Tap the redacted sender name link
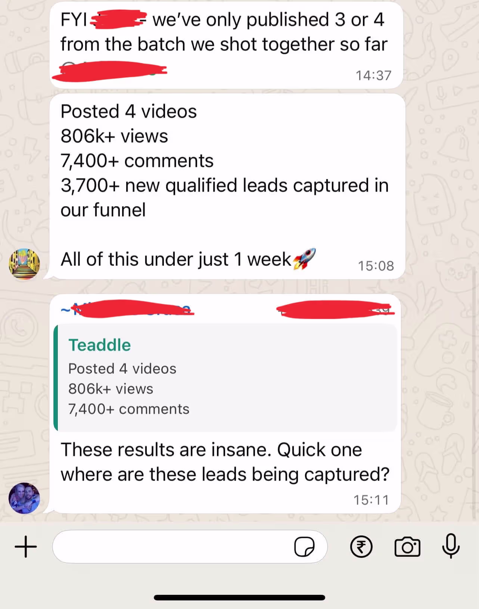 click(x=128, y=309)
